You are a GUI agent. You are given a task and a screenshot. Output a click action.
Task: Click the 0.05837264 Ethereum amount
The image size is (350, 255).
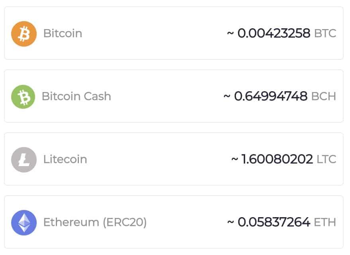coord(274,222)
